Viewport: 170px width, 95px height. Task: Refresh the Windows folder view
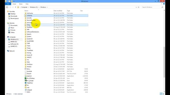(x=139, y=7)
